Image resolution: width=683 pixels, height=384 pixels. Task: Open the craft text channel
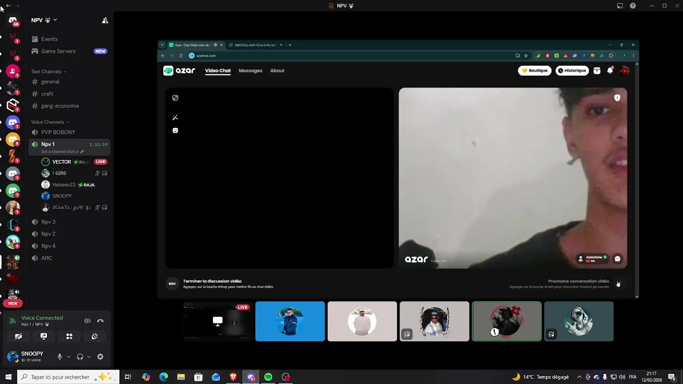point(69,94)
